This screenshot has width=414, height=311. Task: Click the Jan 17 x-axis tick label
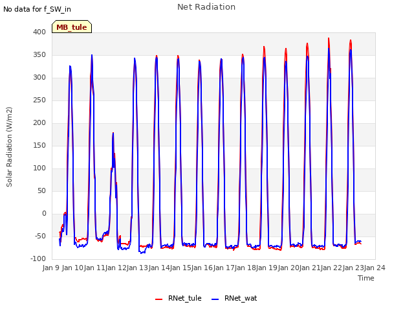(x=224, y=268)
